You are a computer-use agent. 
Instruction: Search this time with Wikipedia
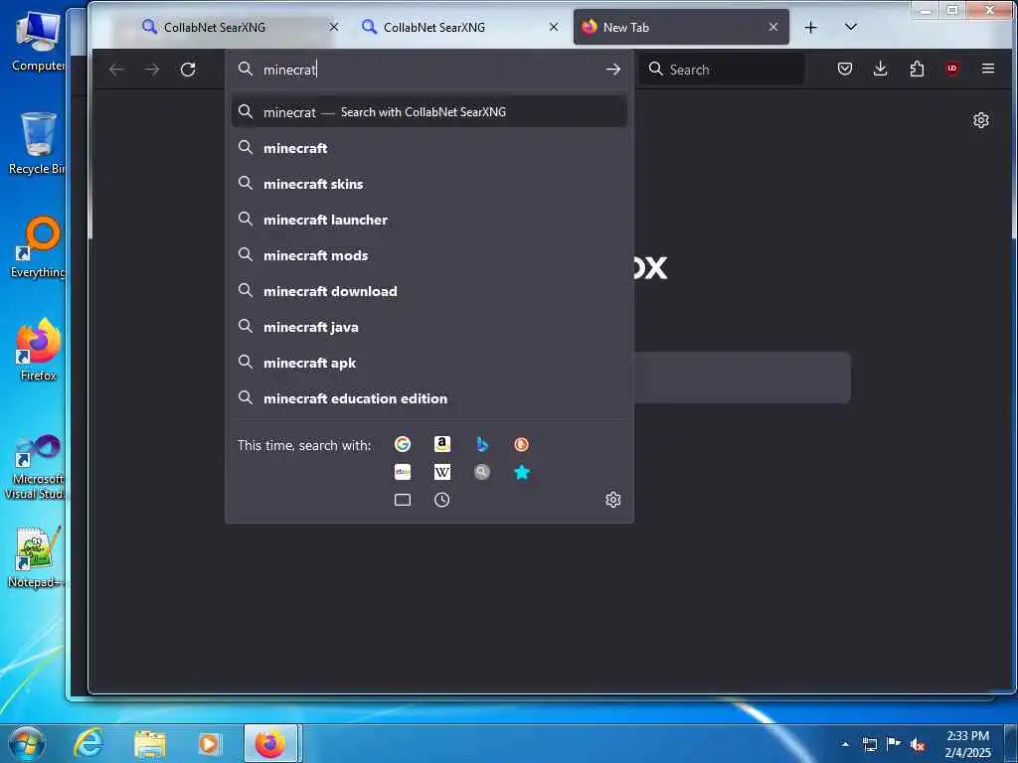(x=442, y=472)
